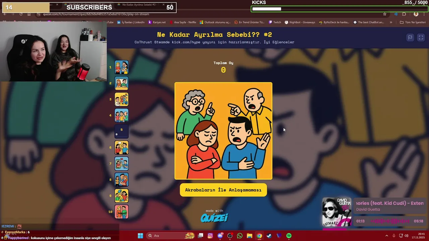Open the Windows Start menu
Image resolution: width=429 pixels, height=241 pixels.
(x=140, y=236)
